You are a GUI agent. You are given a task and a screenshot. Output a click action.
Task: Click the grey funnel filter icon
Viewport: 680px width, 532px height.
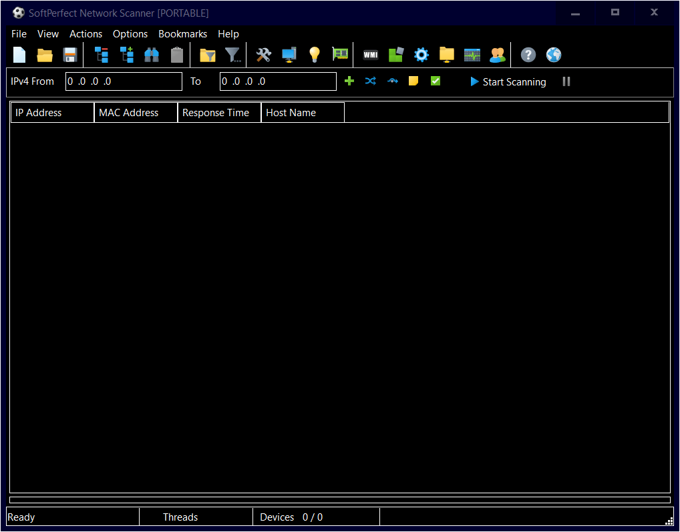point(233,55)
